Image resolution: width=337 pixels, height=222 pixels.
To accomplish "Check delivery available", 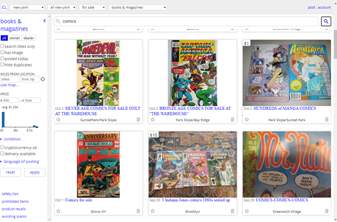I will [x=2, y=153].
